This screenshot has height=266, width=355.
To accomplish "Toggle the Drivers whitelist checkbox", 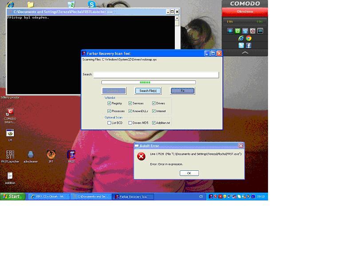I will click(154, 103).
